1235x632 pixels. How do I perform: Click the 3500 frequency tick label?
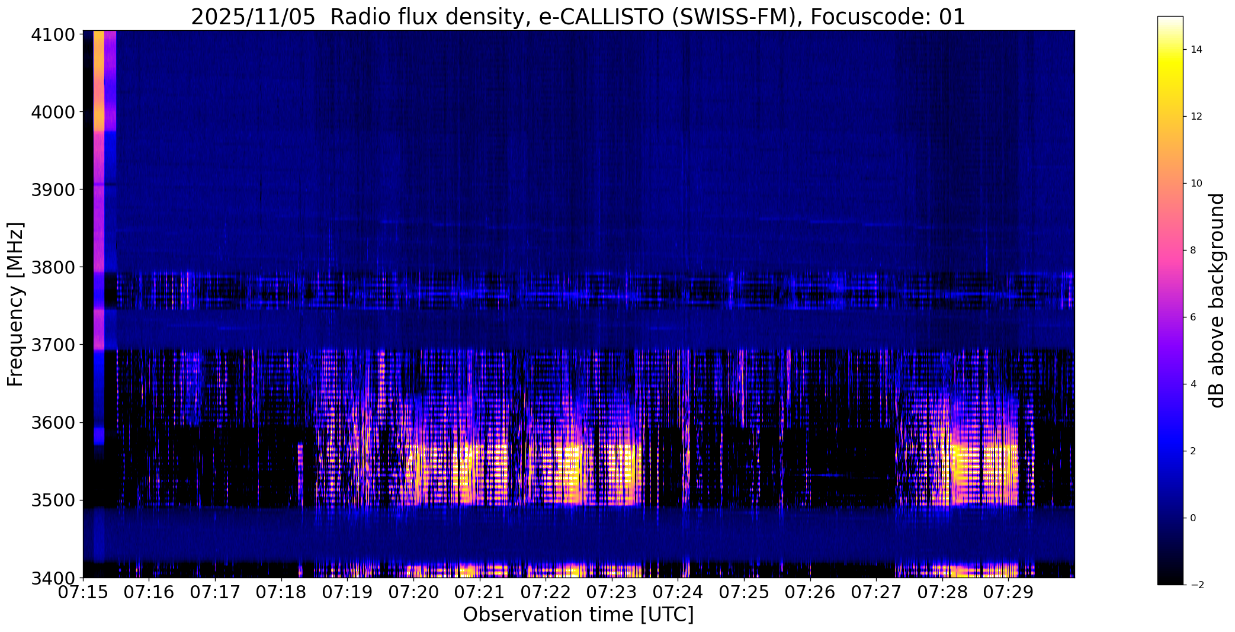click(53, 500)
